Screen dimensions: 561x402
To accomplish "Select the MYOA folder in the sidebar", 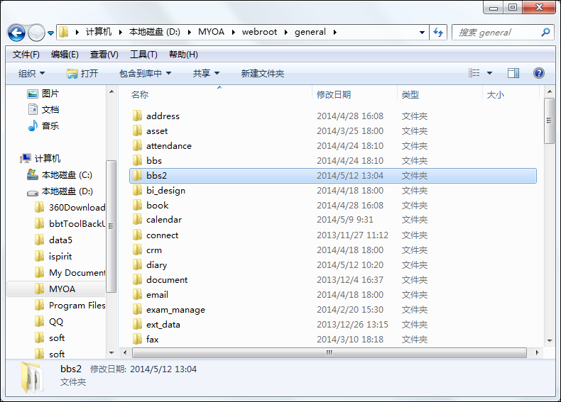I will (55, 289).
